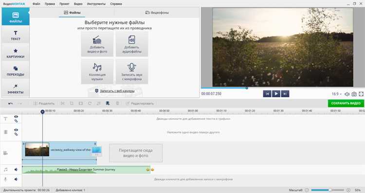This screenshot has height=193, width=365.
Task: Switch to the Файлы tab
Action: (72, 13)
